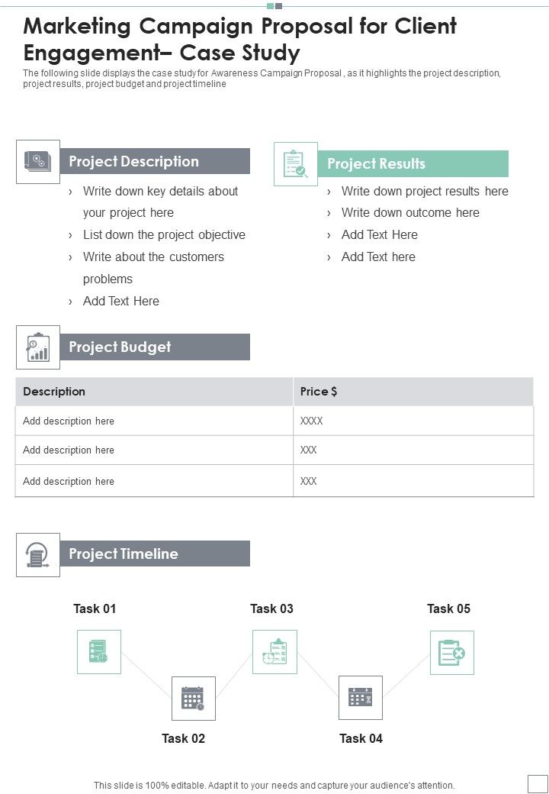Click 'List down the project objective' bullet

(164, 235)
